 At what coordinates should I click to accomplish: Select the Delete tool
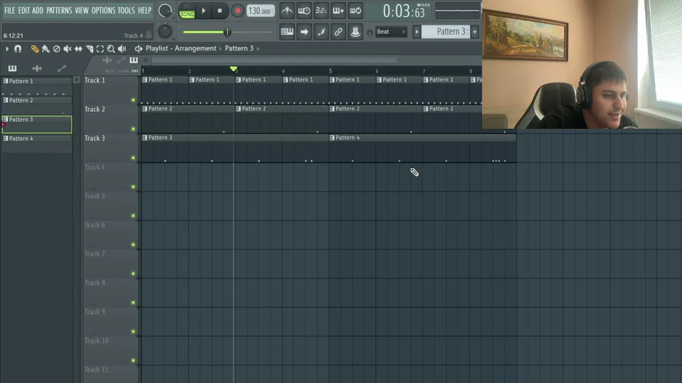(x=56, y=49)
